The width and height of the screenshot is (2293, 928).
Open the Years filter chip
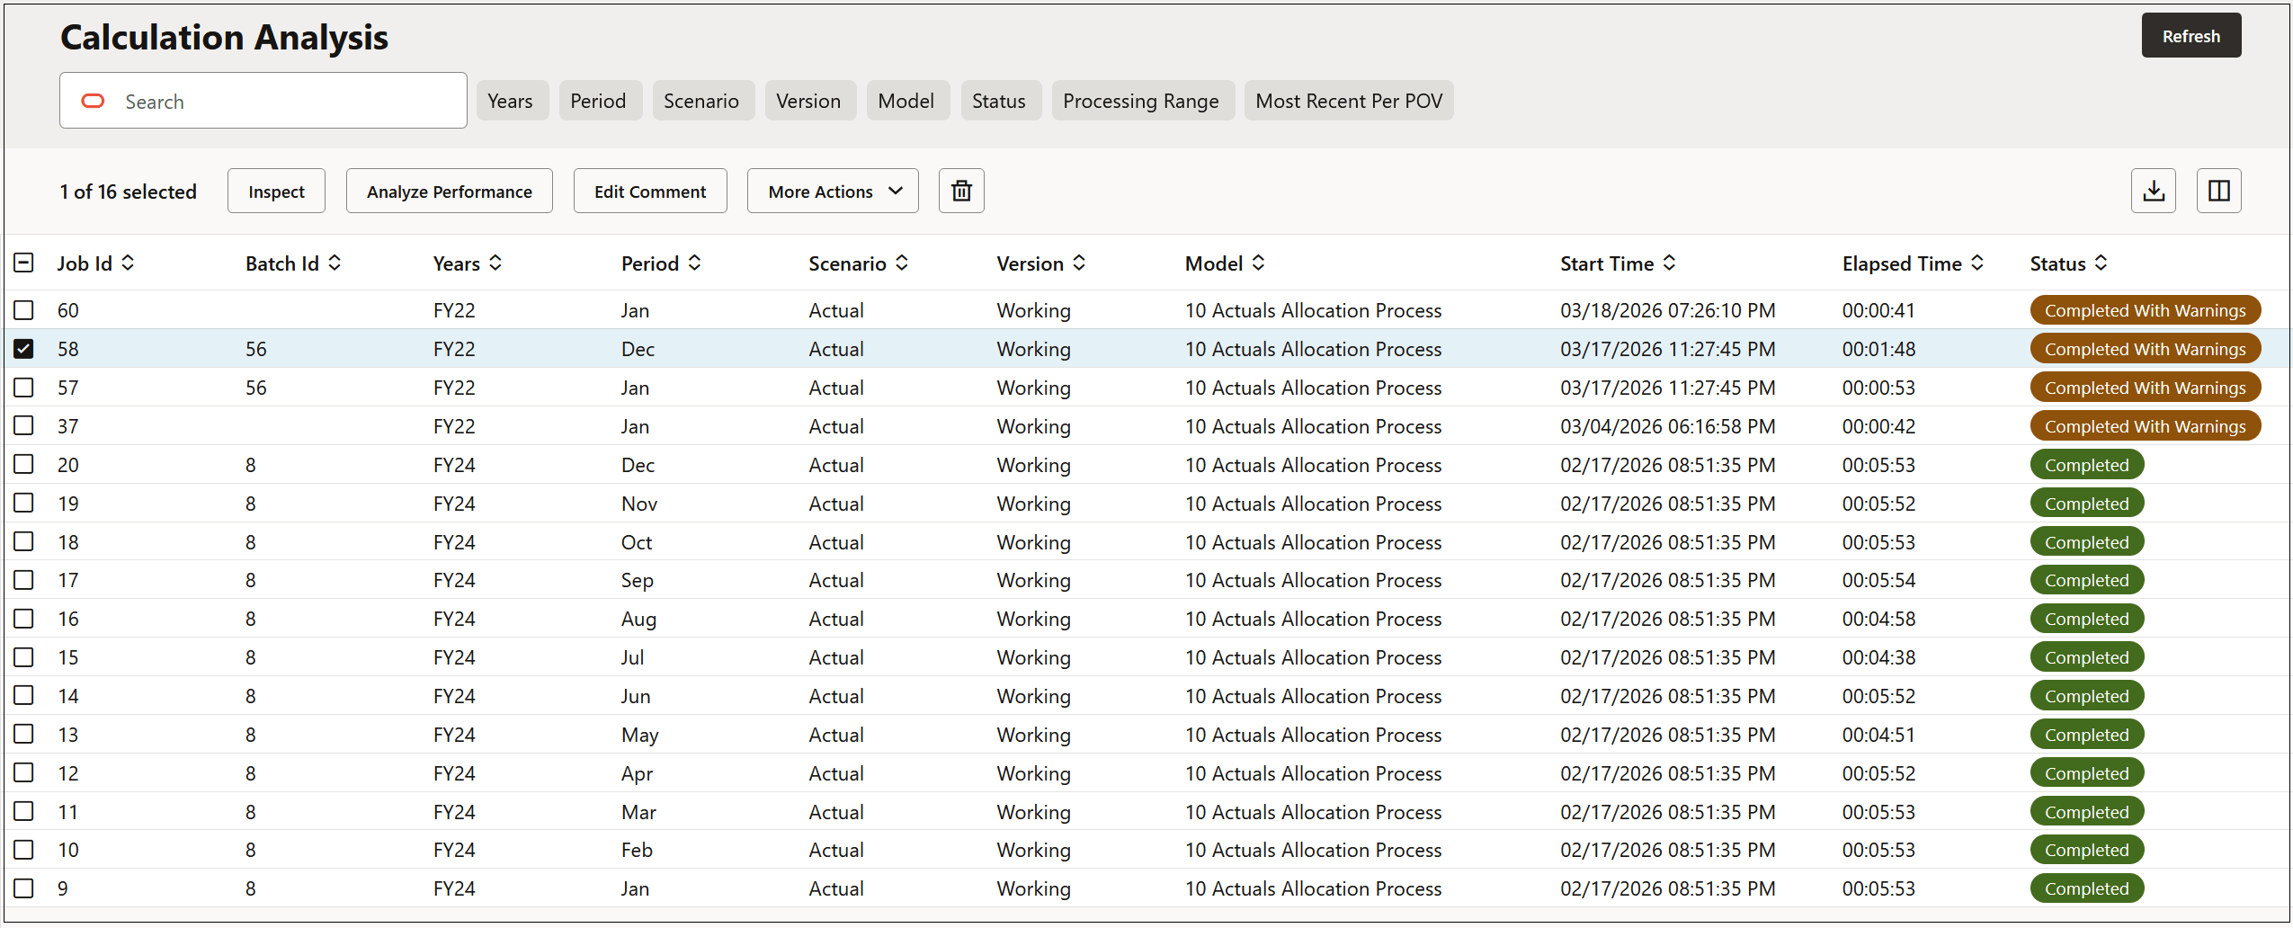510,101
